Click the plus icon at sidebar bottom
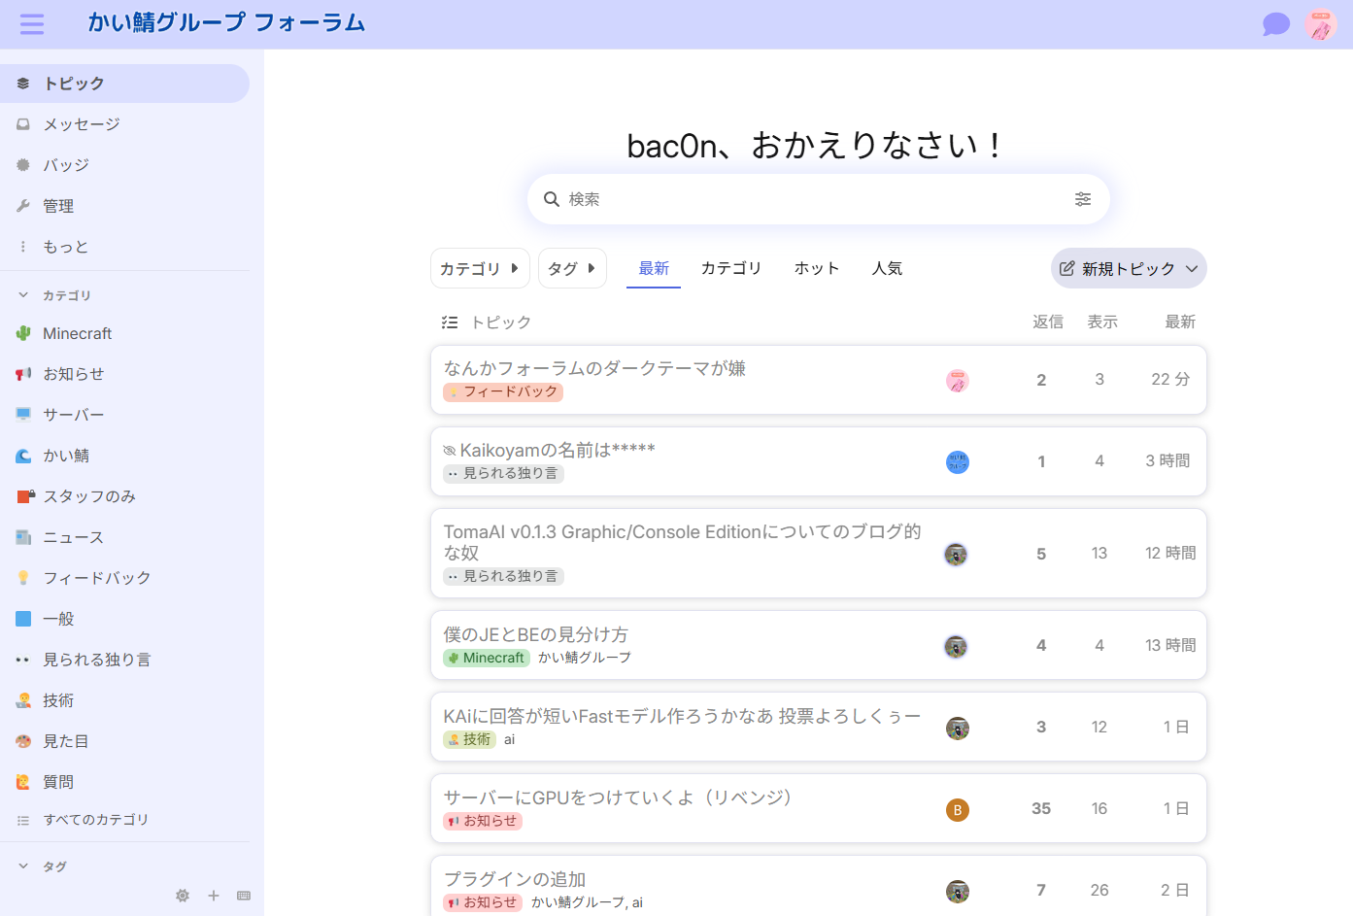The height and width of the screenshot is (916, 1353). click(214, 896)
